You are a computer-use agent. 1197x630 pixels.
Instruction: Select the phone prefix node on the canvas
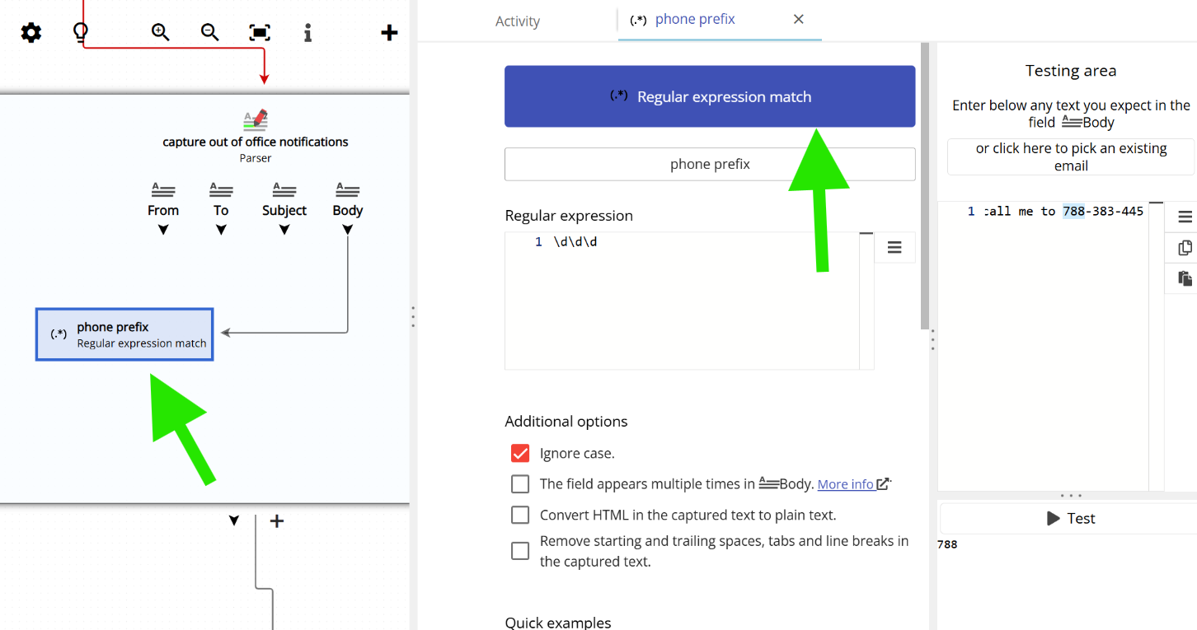(x=124, y=334)
